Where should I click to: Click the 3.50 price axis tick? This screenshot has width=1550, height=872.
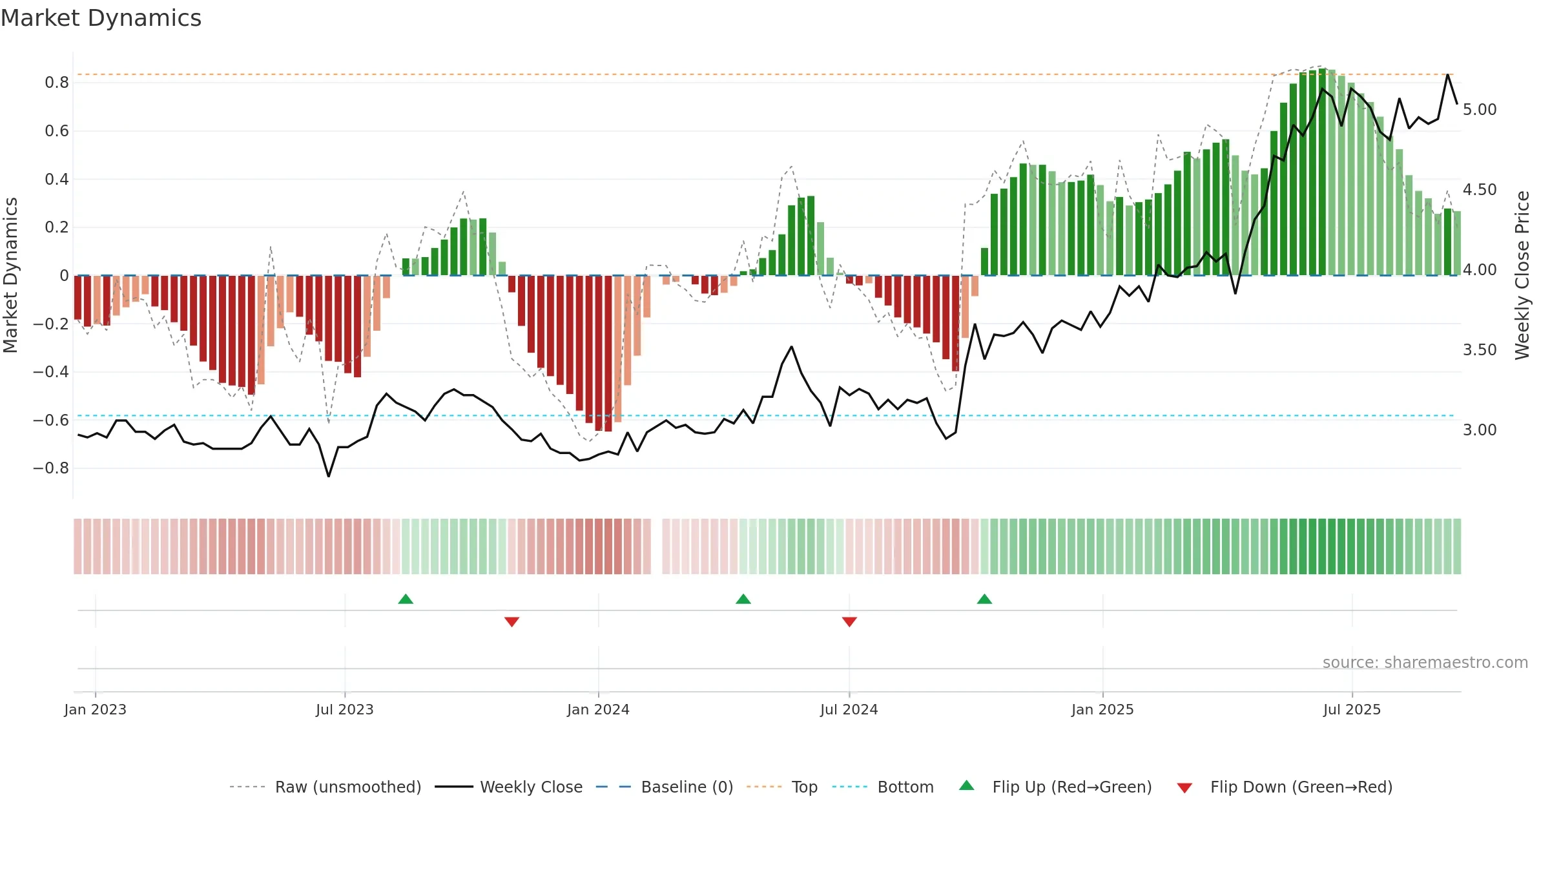(x=1480, y=350)
